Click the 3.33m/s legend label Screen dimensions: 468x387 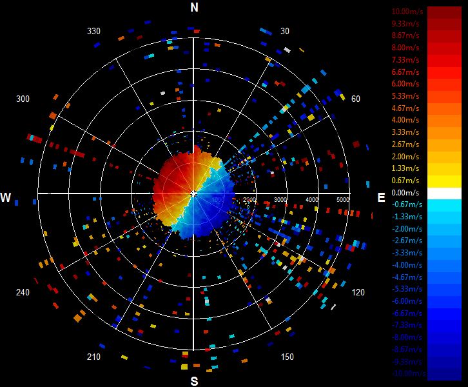tap(405, 132)
